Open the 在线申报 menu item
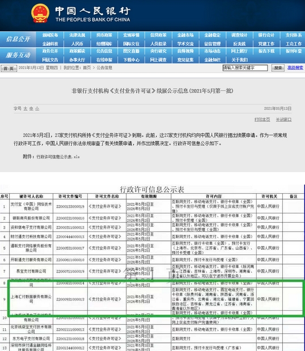Viewport: 305px width, 351px height. pyautogui.click(x=104, y=60)
